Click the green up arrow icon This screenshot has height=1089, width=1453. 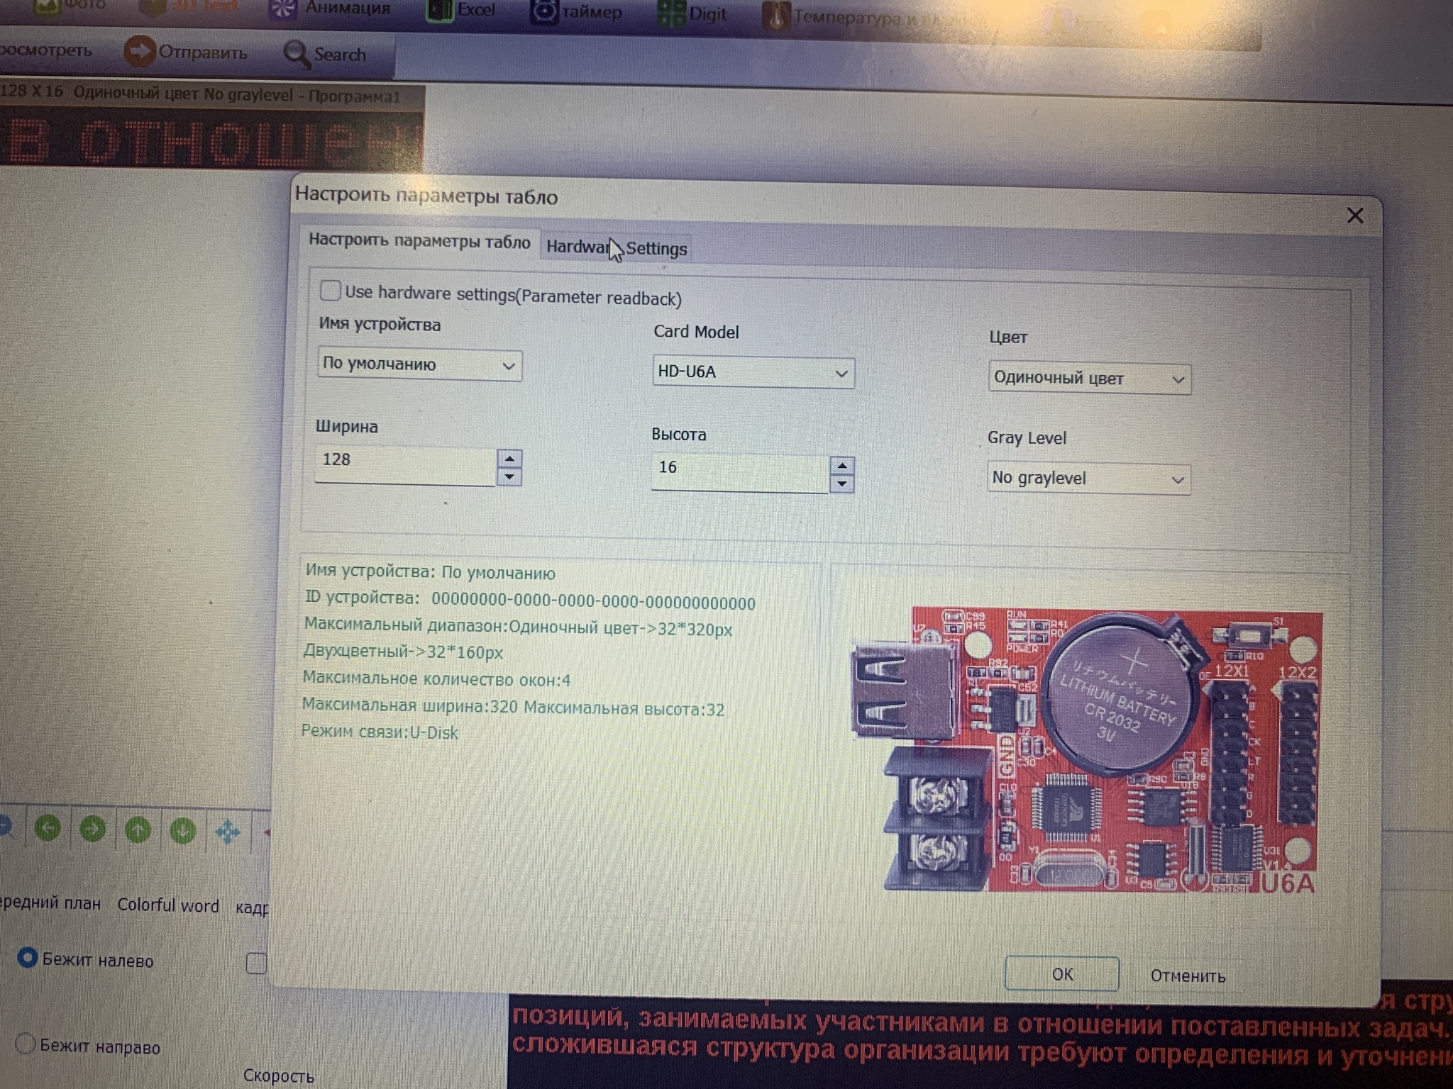(138, 830)
